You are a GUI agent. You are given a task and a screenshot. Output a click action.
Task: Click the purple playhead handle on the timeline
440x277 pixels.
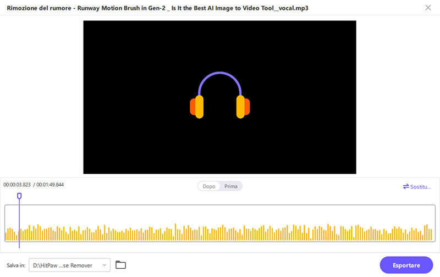click(19, 196)
